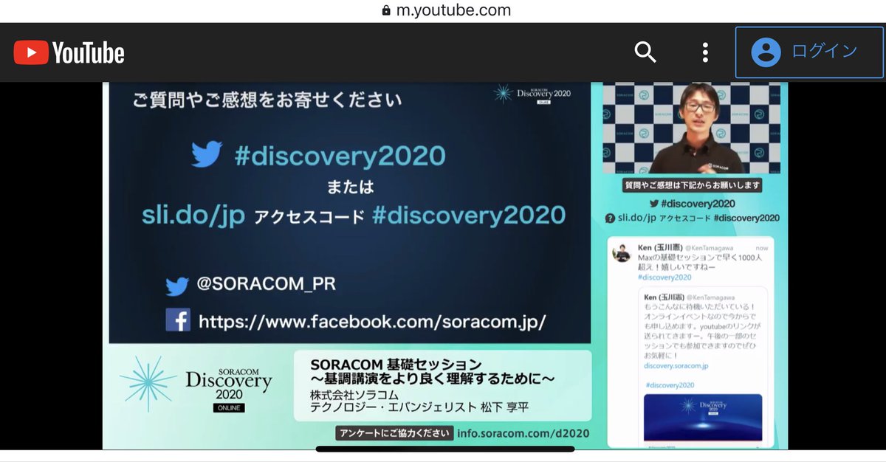Click the discovery.soracom.jp link in the quoted tweet
Image resolution: width=886 pixels, height=462 pixels.
point(676,365)
